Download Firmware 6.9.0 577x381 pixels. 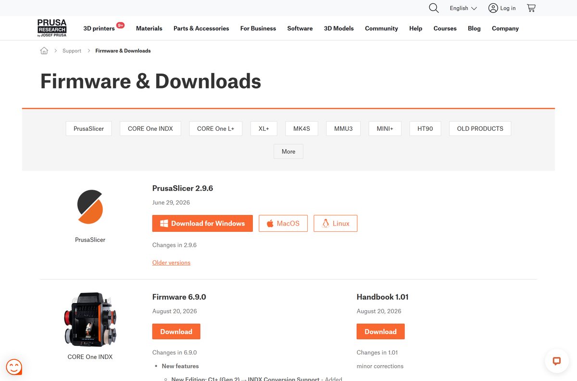click(176, 331)
